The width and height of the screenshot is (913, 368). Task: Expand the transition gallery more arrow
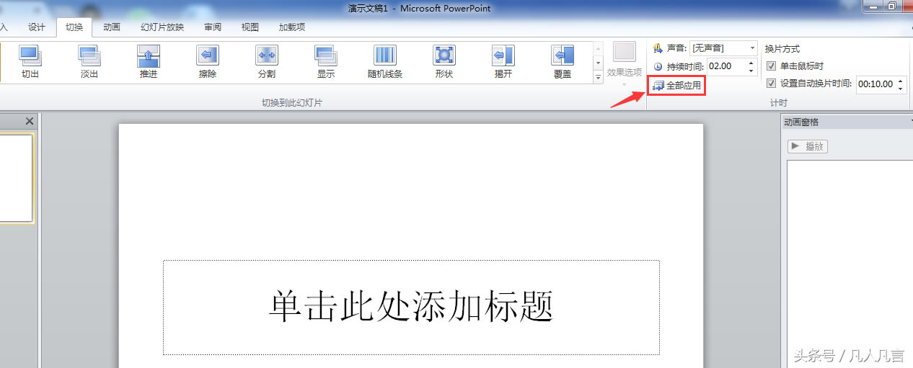598,78
